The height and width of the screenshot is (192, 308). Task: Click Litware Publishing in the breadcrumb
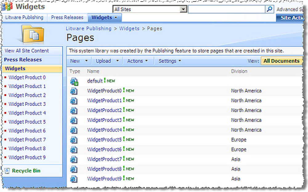coord(88,29)
